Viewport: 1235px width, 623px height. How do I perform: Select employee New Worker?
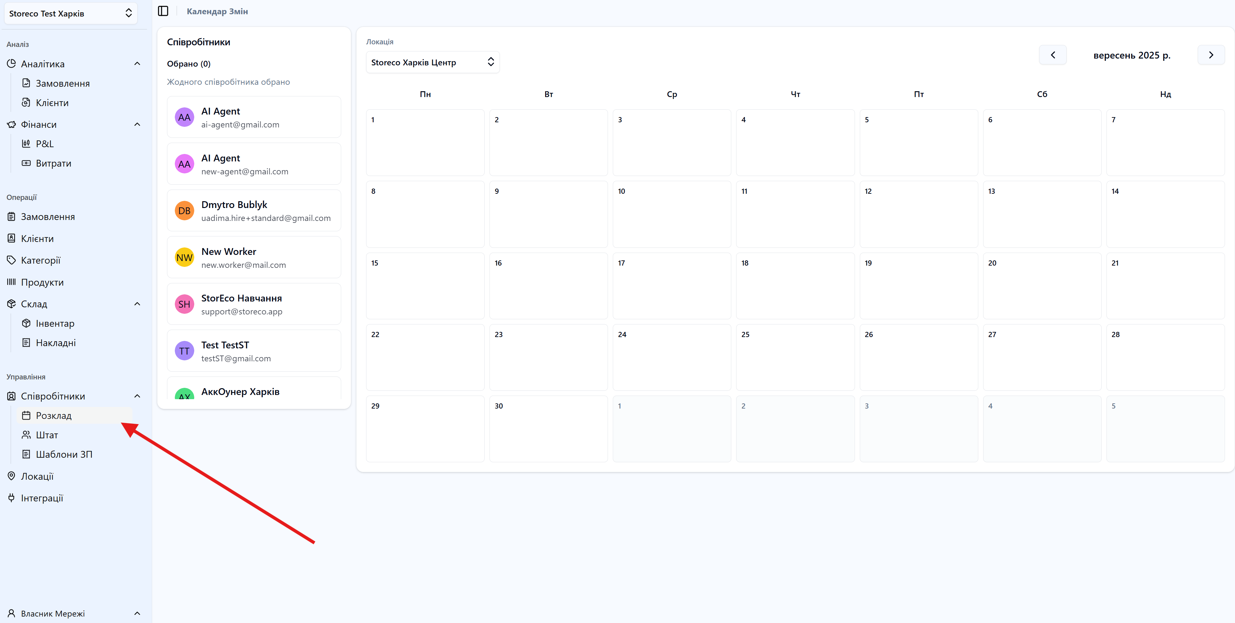[x=253, y=258]
